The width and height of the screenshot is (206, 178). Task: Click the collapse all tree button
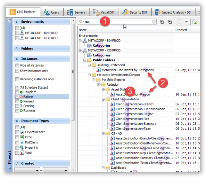point(169,22)
